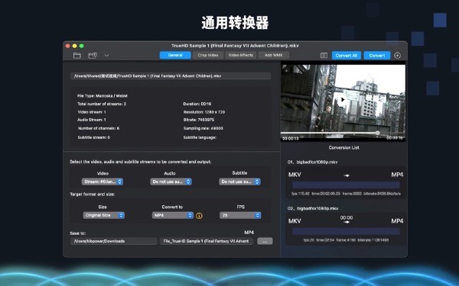Click the video preview thumbnail
459x286 pixels.
click(x=343, y=102)
